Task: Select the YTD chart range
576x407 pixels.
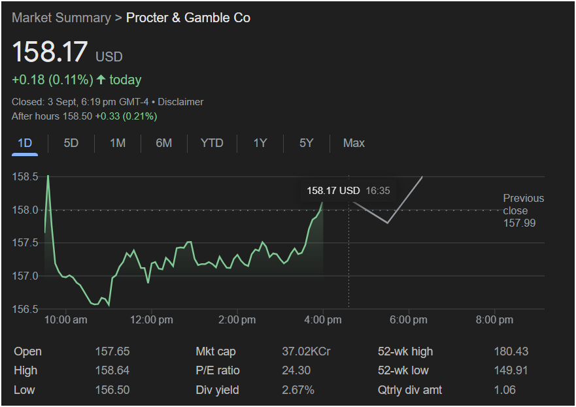Action: (x=212, y=143)
